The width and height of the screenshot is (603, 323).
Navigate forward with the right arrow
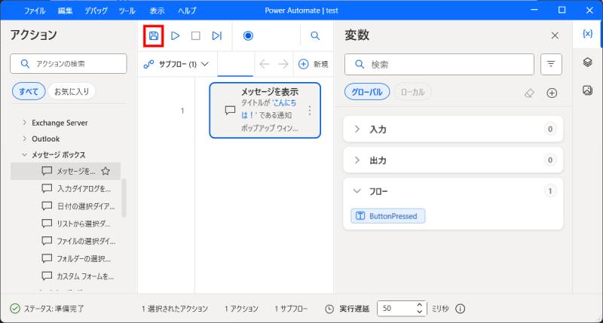(283, 64)
